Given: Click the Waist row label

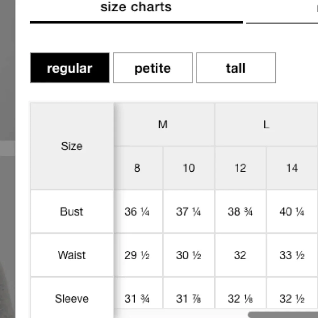Looking at the screenshot, I should tap(72, 255).
